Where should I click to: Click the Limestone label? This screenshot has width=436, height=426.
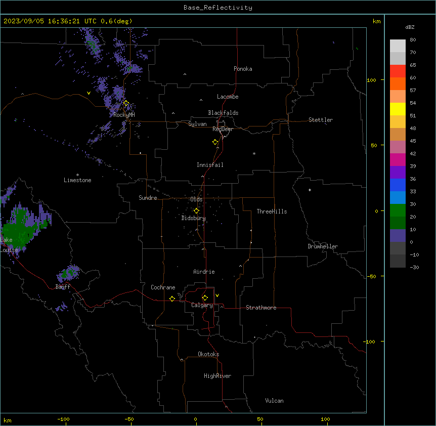point(77,180)
